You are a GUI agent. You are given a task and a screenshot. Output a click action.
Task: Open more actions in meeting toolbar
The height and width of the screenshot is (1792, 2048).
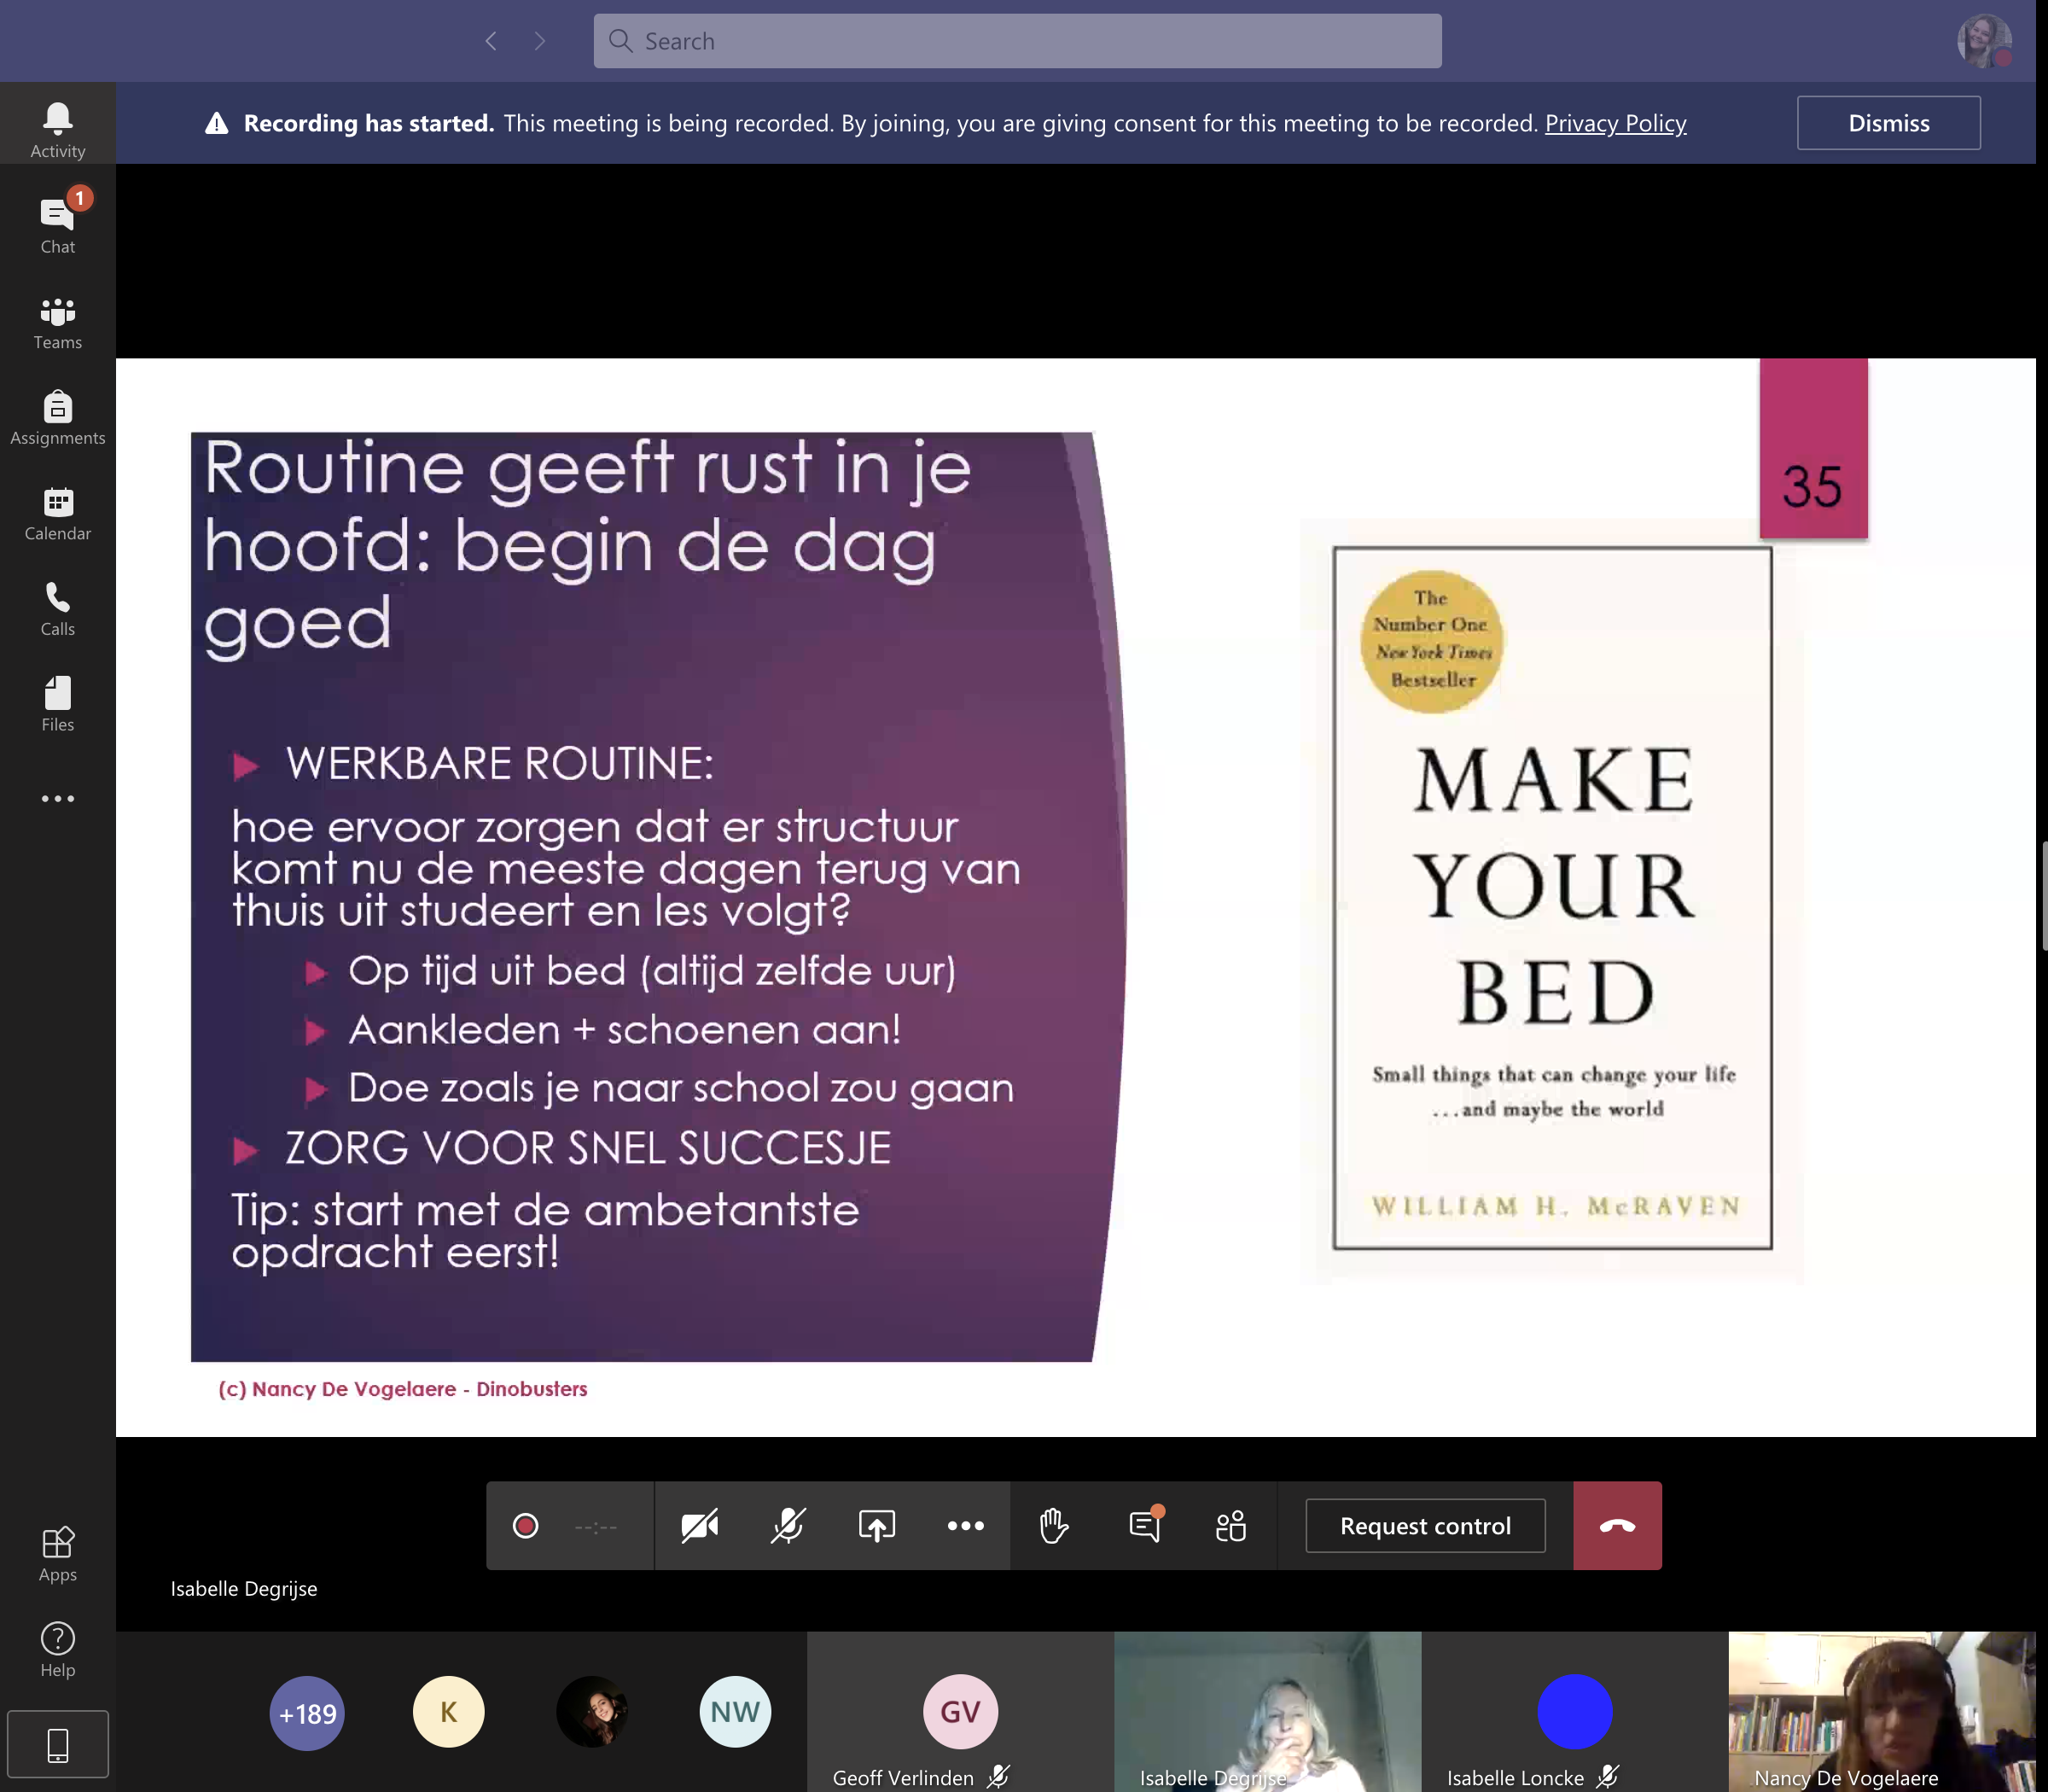(965, 1525)
